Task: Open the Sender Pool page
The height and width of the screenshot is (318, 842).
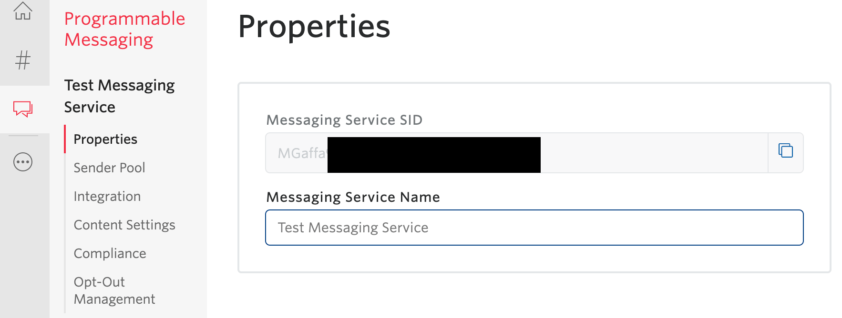Action: [109, 168]
